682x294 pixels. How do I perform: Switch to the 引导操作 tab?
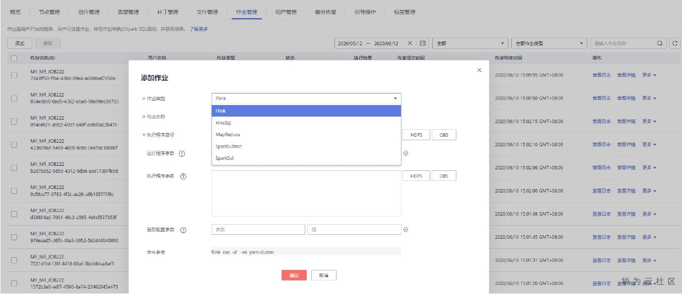click(x=365, y=12)
